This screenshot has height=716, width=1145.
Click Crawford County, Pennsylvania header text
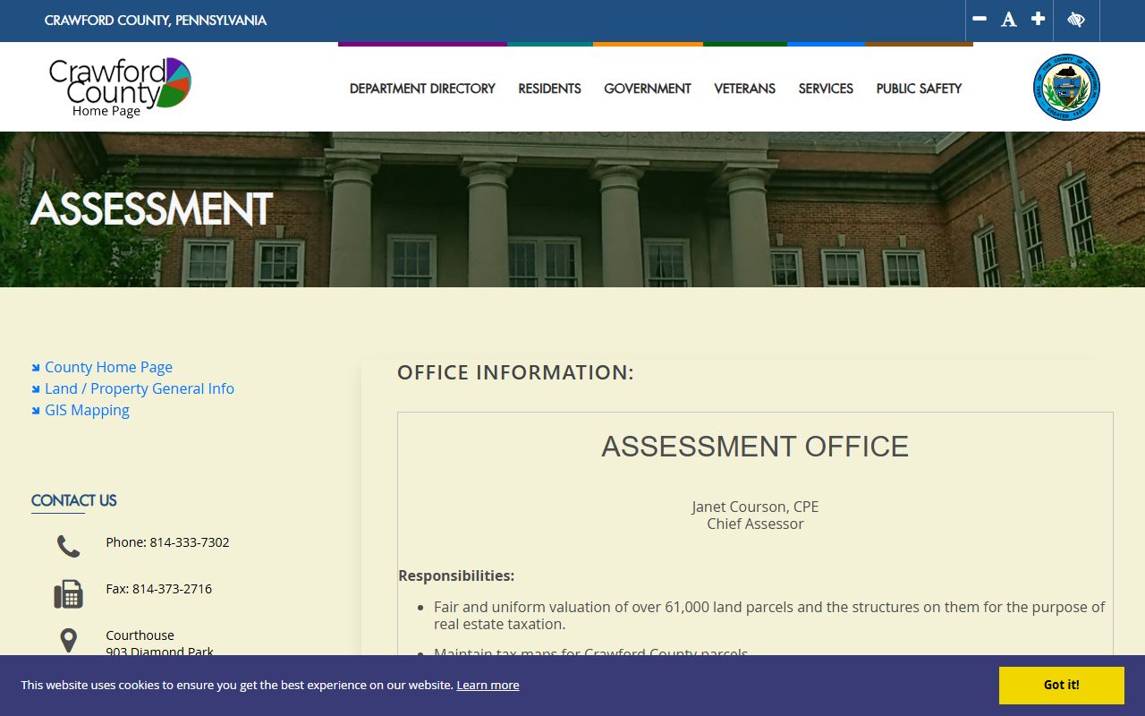tap(156, 20)
